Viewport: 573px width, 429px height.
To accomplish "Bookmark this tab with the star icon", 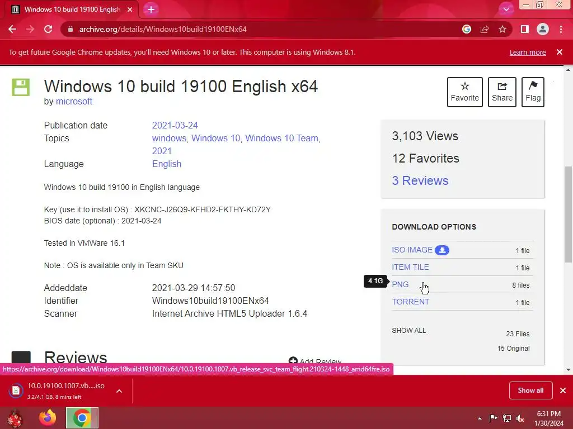I will point(502,29).
